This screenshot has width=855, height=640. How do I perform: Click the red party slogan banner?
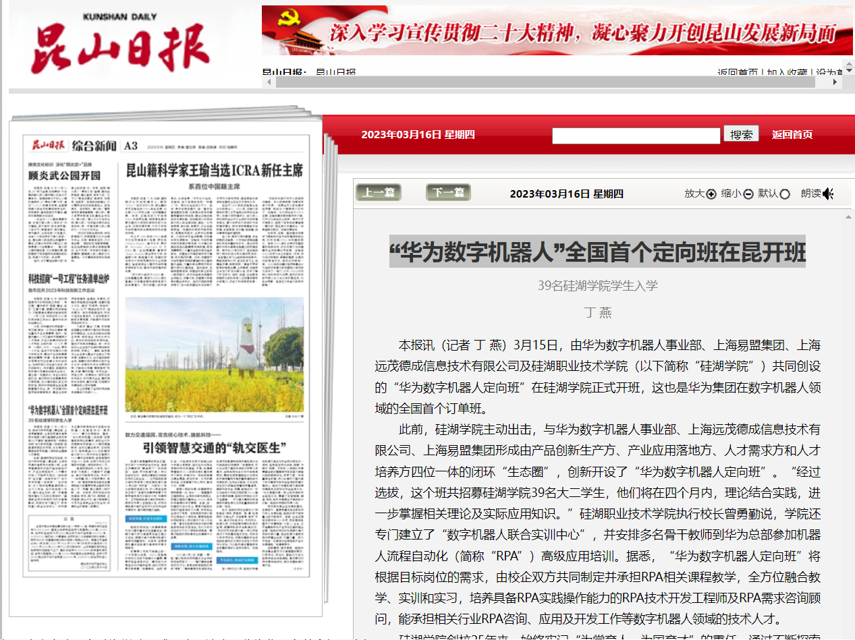pyautogui.click(x=557, y=31)
